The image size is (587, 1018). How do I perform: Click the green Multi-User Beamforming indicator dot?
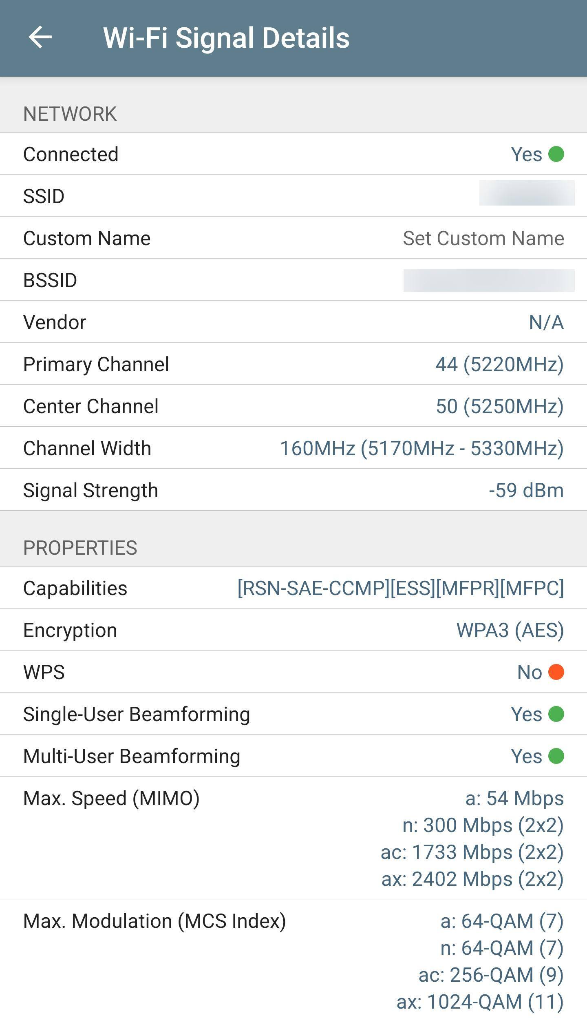tap(556, 756)
